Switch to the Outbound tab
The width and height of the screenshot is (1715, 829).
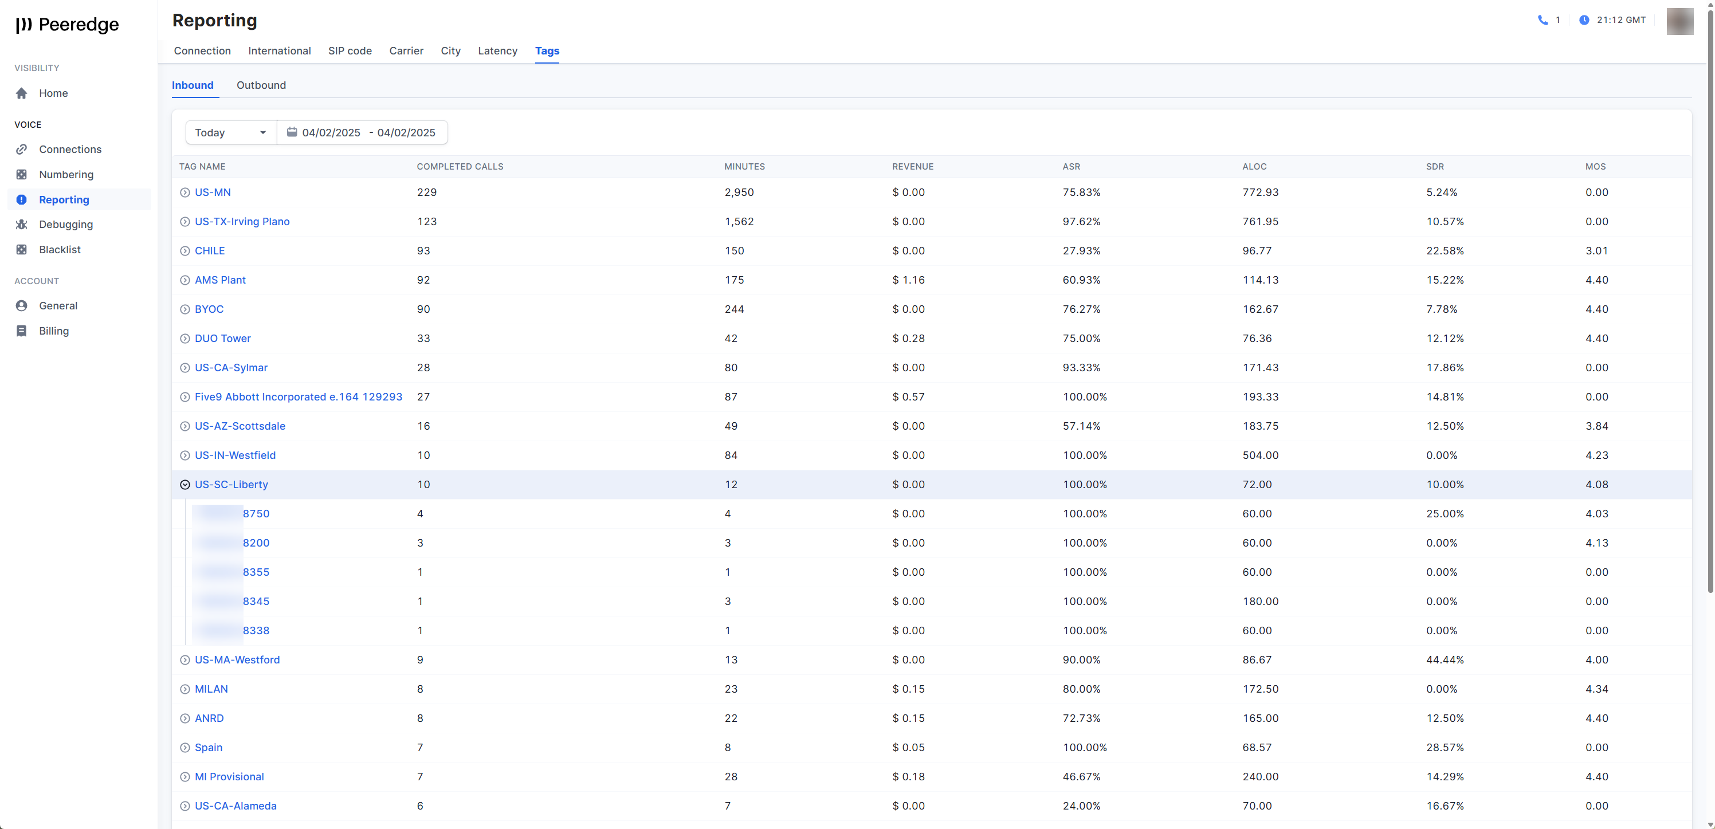point(261,85)
